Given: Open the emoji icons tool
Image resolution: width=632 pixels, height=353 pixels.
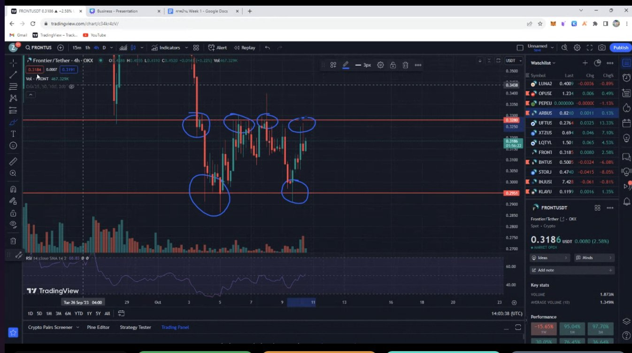Looking at the screenshot, I should click(x=13, y=146).
